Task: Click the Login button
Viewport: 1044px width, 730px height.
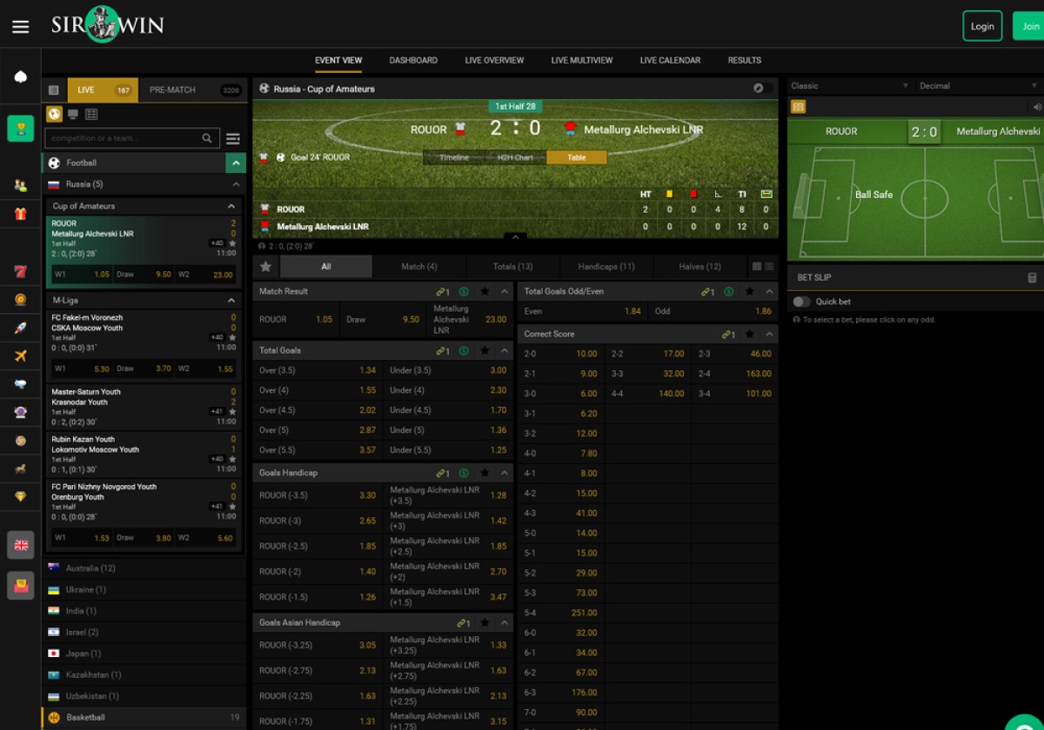Action: click(982, 26)
